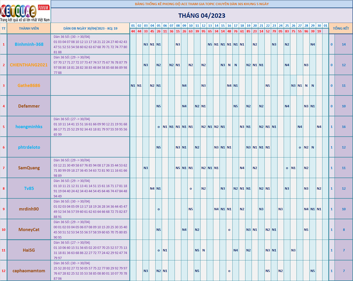This screenshot has height=281, width=353.
Task: Click the MoneyCat member name
Action: 29,230
